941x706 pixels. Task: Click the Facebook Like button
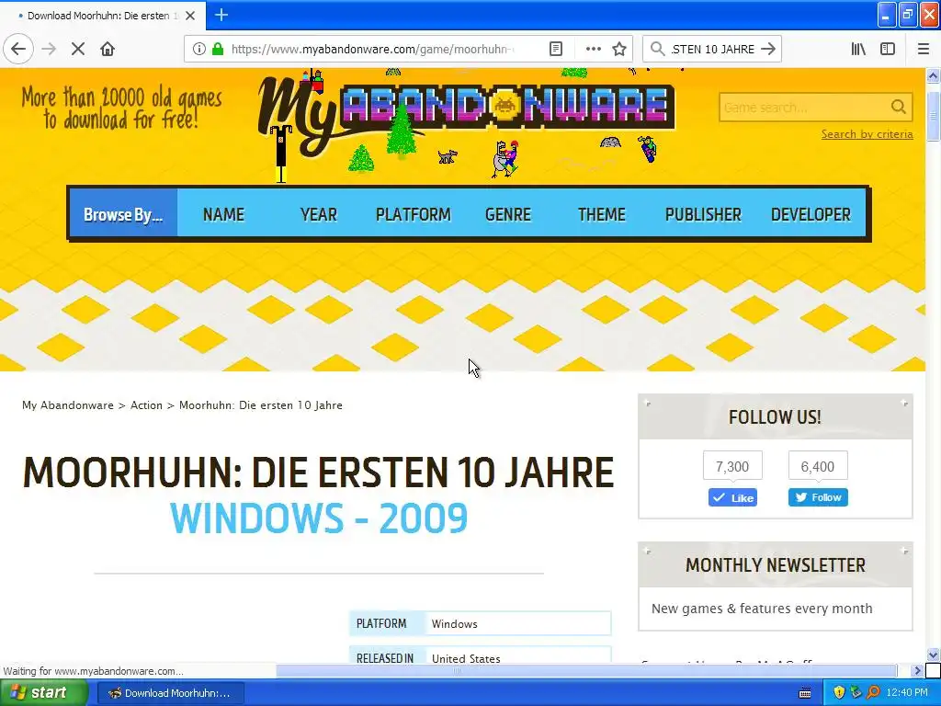click(x=732, y=497)
